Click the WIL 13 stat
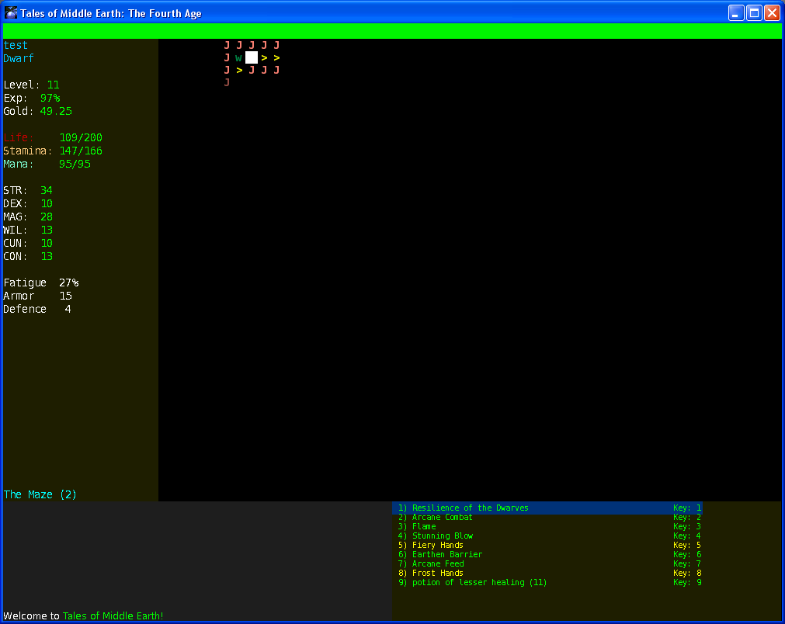The width and height of the screenshot is (785, 624). (x=28, y=231)
